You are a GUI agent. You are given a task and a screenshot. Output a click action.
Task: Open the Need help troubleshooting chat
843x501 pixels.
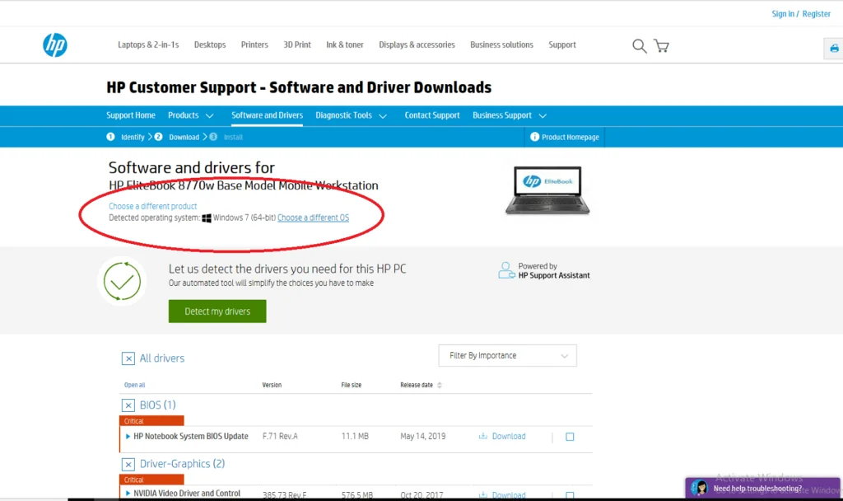(762, 488)
